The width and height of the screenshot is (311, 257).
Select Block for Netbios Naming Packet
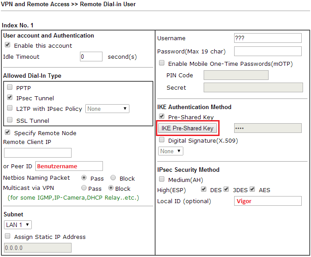(113, 178)
